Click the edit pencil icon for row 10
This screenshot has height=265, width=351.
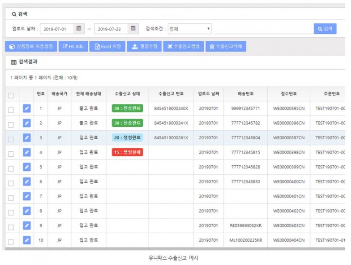click(27, 240)
